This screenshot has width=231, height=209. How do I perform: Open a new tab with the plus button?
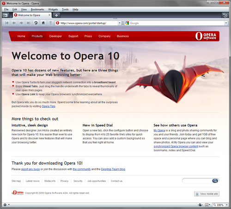pos(56,15)
